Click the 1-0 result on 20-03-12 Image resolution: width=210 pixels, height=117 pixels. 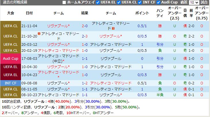85,44
